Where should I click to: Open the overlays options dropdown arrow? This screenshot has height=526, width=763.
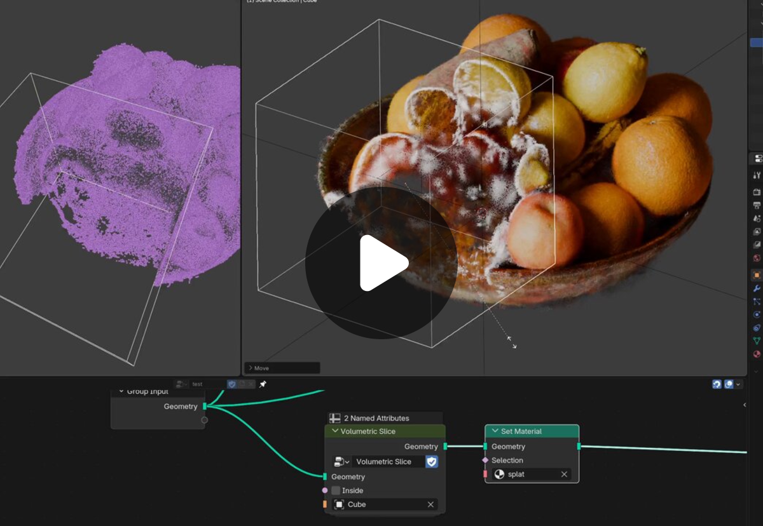737,384
